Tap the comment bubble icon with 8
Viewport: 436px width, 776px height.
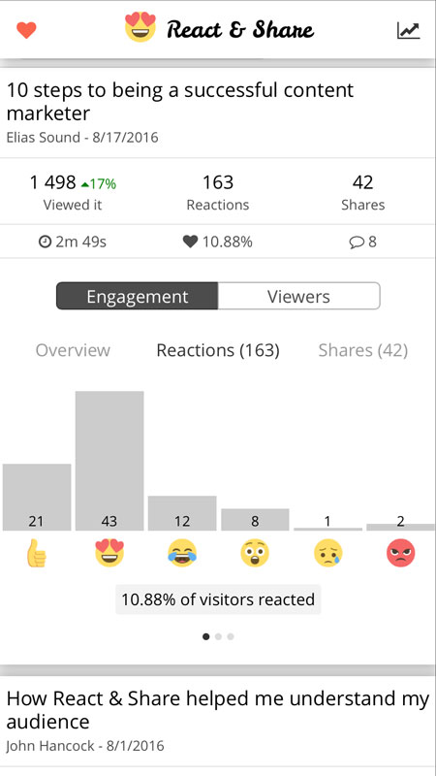point(356,242)
